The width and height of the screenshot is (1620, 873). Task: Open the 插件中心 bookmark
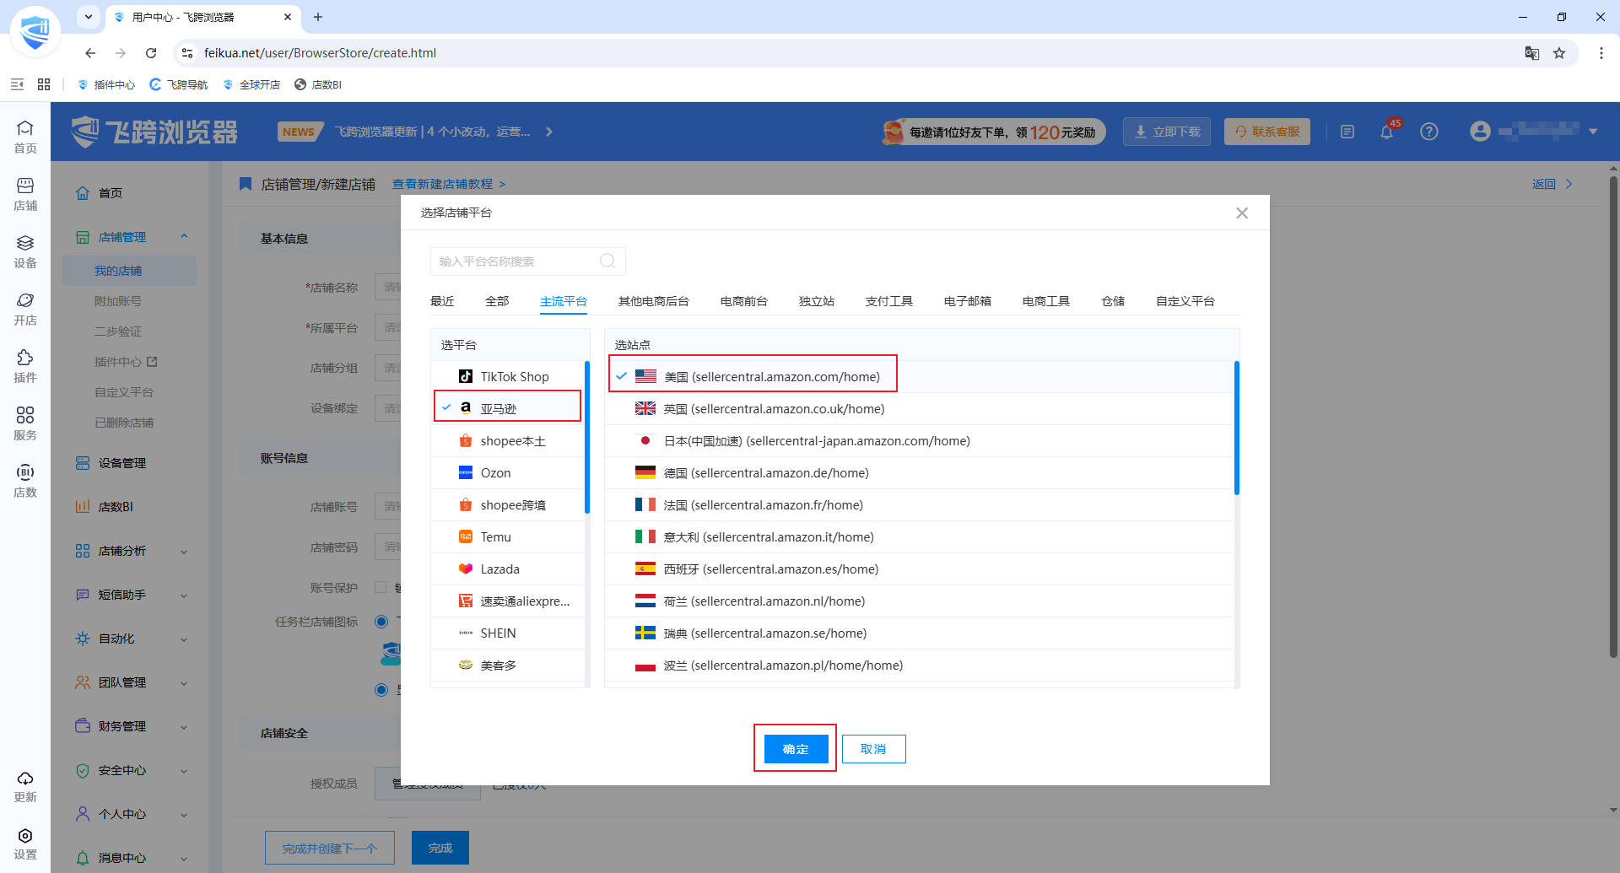tap(106, 84)
